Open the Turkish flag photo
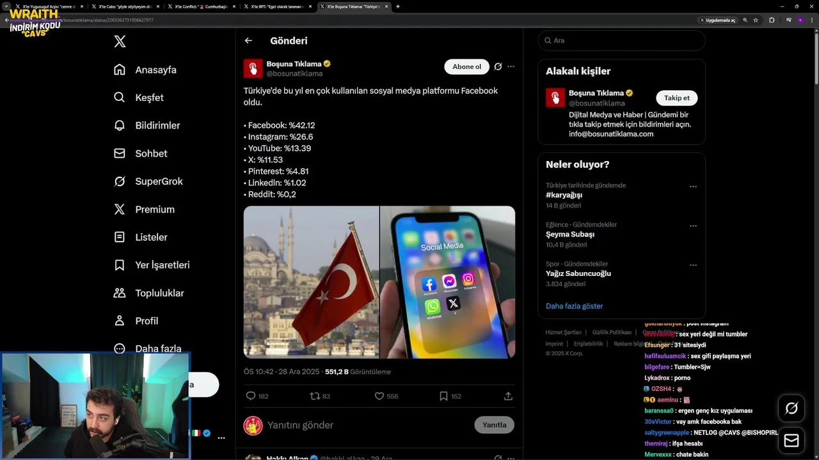Image resolution: width=819 pixels, height=460 pixels. click(x=311, y=282)
